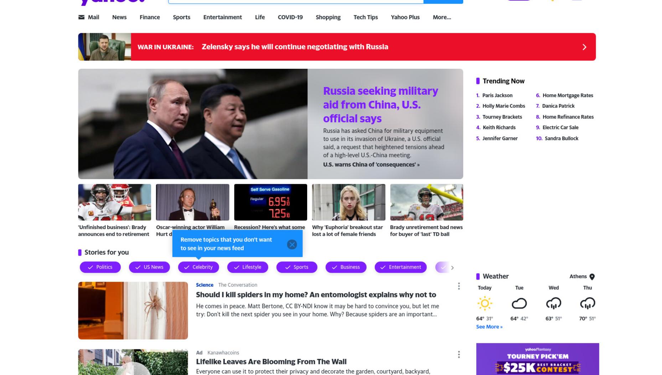Open Brady unretirement bad news headline
The width and height of the screenshot is (662, 375).
[426, 231]
